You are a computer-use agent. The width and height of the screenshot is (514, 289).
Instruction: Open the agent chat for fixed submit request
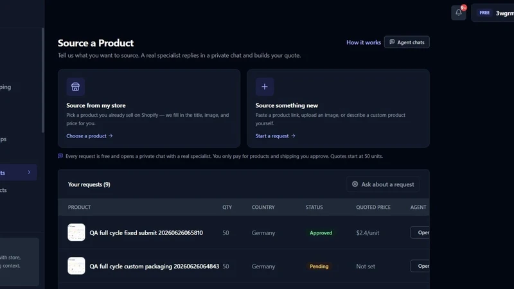tap(420, 232)
